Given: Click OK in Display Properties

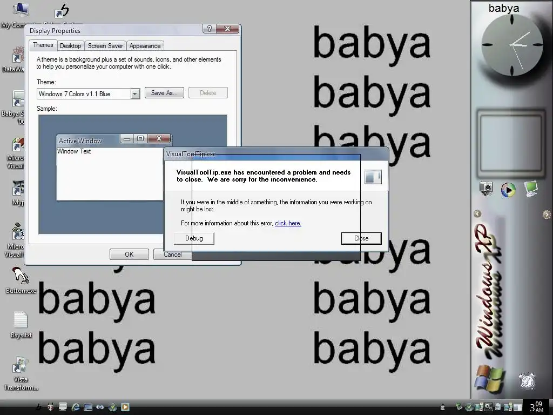Looking at the screenshot, I should (129, 254).
